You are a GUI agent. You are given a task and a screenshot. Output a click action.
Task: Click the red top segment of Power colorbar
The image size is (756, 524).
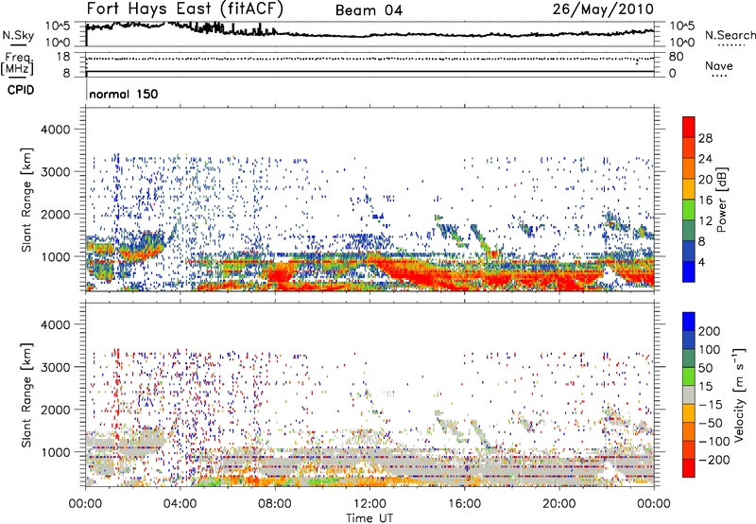tap(689, 127)
